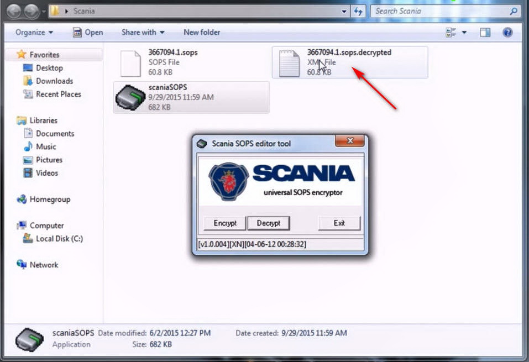The width and height of the screenshot is (529, 362).
Task: Open the Music library
Action: pyautogui.click(x=46, y=147)
